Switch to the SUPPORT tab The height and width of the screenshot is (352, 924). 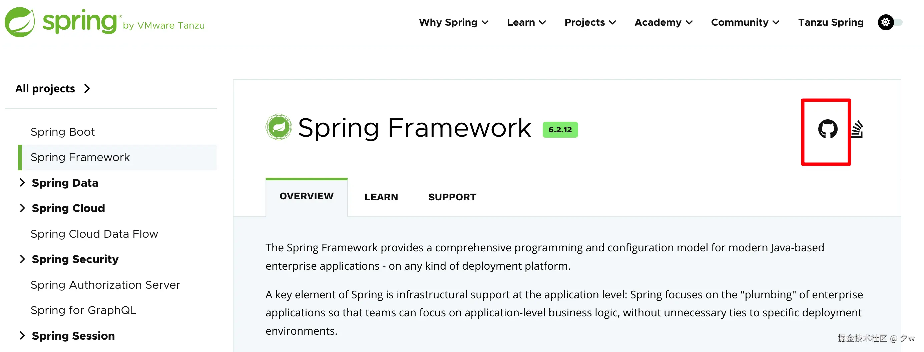(452, 197)
